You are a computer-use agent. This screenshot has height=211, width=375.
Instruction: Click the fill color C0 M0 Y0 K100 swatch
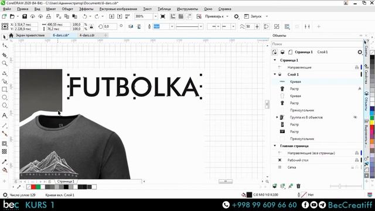pyautogui.click(x=249, y=195)
